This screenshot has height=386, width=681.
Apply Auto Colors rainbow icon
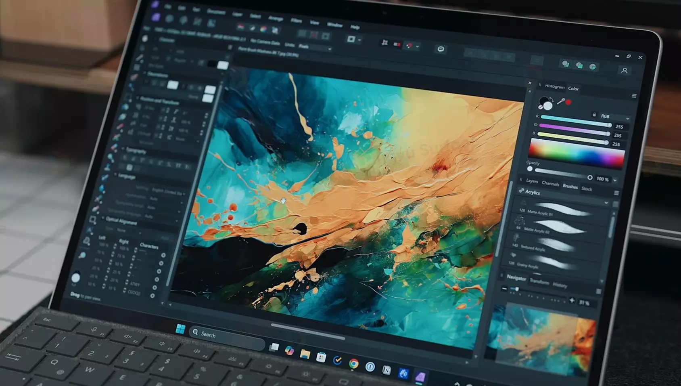pyautogui.click(x=263, y=29)
